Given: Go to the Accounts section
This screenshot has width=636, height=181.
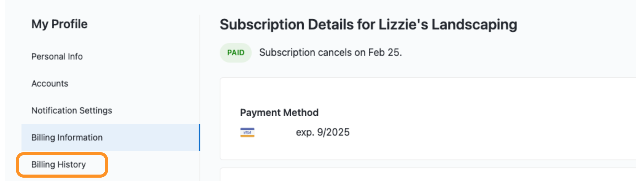Looking at the screenshot, I should pyautogui.click(x=50, y=83).
